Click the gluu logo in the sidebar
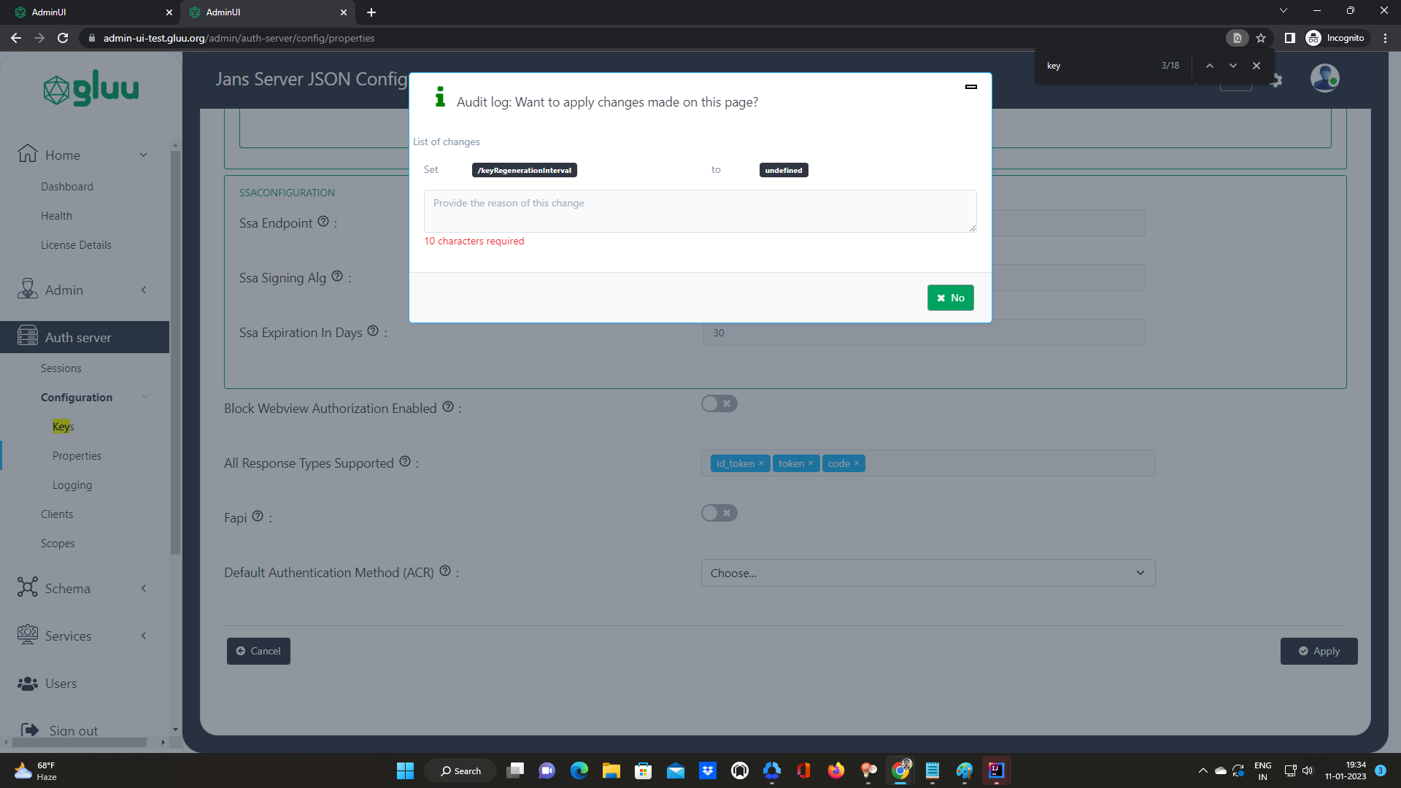 pos(90,88)
